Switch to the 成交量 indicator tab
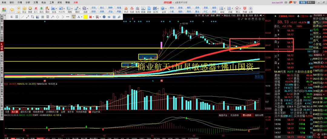 [15, 112]
